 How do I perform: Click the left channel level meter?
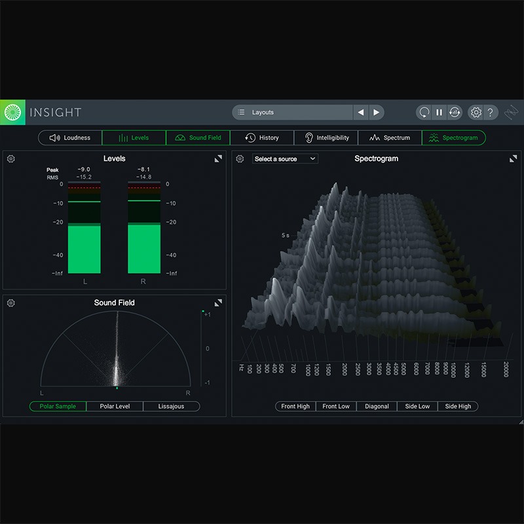click(x=84, y=227)
